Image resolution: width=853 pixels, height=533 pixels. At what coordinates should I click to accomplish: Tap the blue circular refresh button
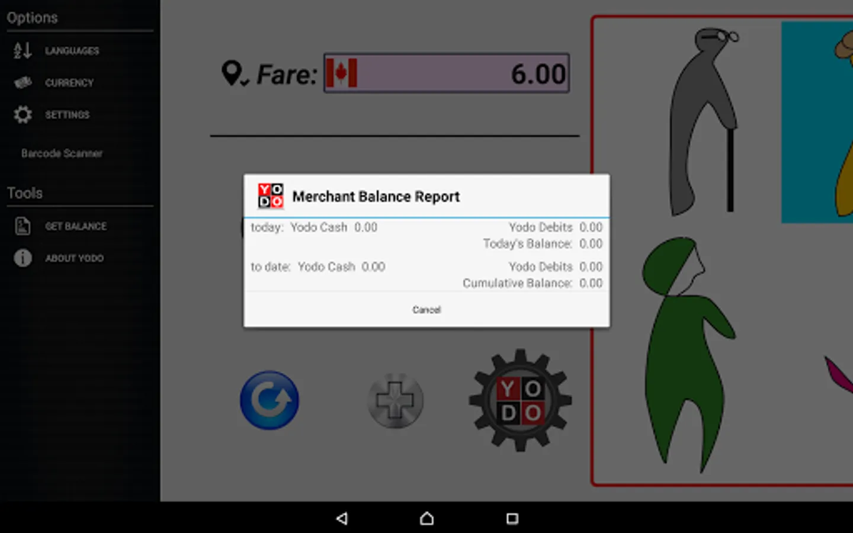pyautogui.click(x=270, y=400)
